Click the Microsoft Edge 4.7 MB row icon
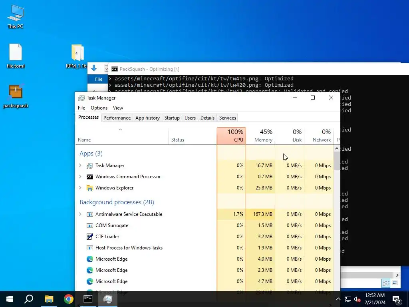The image size is (409, 307). click(90, 281)
